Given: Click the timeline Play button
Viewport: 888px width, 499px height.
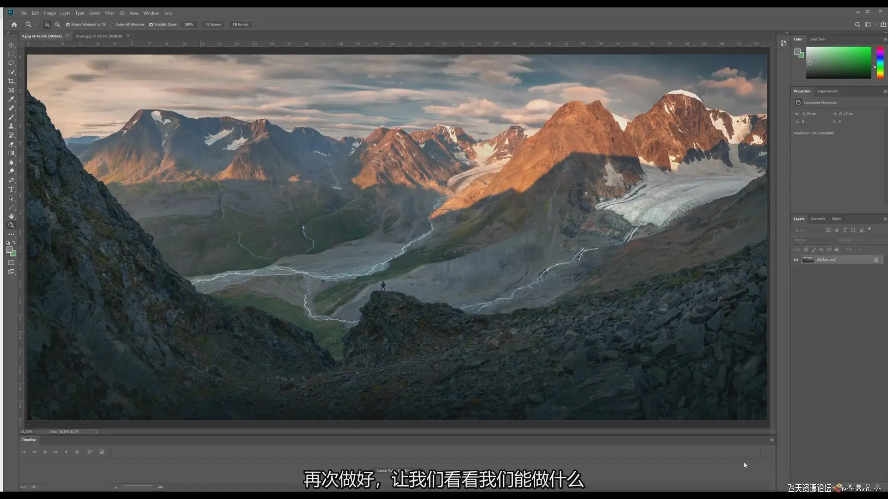Looking at the screenshot, I should pyautogui.click(x=45, y=452).
